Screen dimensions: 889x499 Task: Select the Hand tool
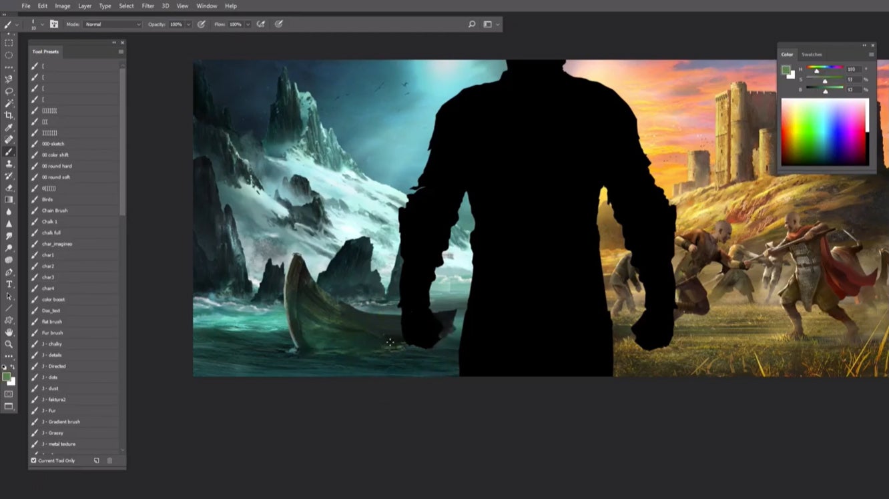pyautogui.click(x=9, y=332)
